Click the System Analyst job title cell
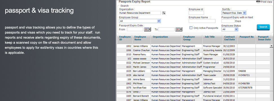Viewport: 274px width, 101px height. [212, 63]
